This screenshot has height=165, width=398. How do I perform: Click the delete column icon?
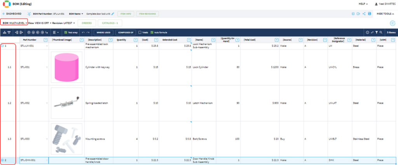pos(21,32)
